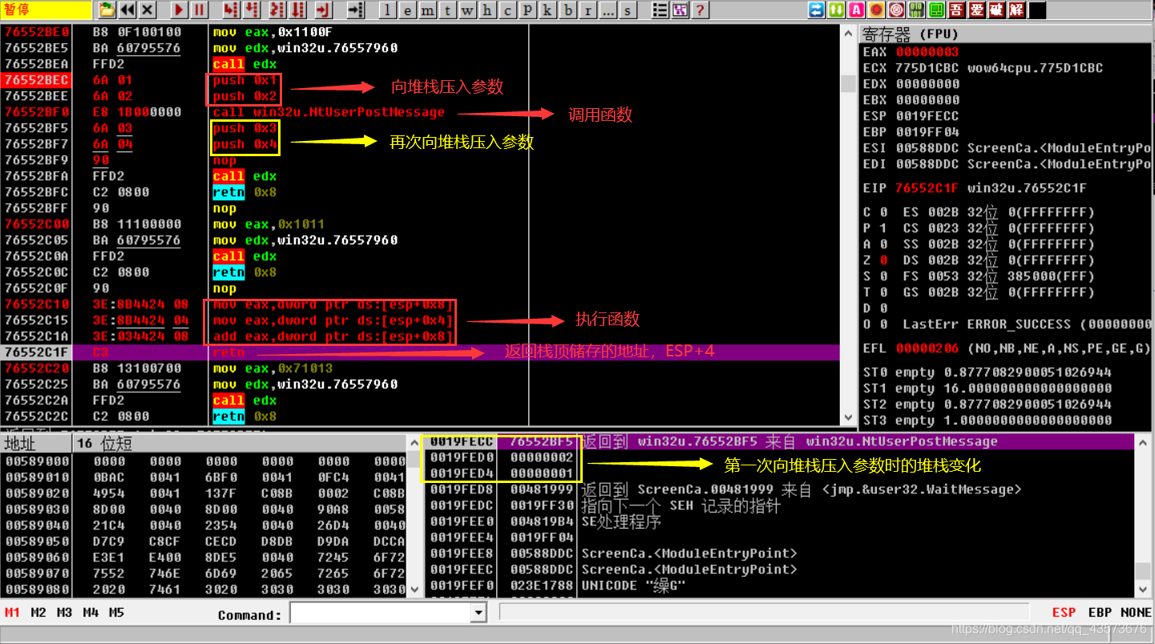Click the 破 icon

coord(997,10)
